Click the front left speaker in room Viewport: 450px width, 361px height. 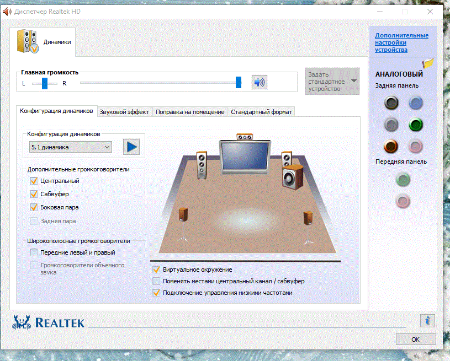(202, 165)
